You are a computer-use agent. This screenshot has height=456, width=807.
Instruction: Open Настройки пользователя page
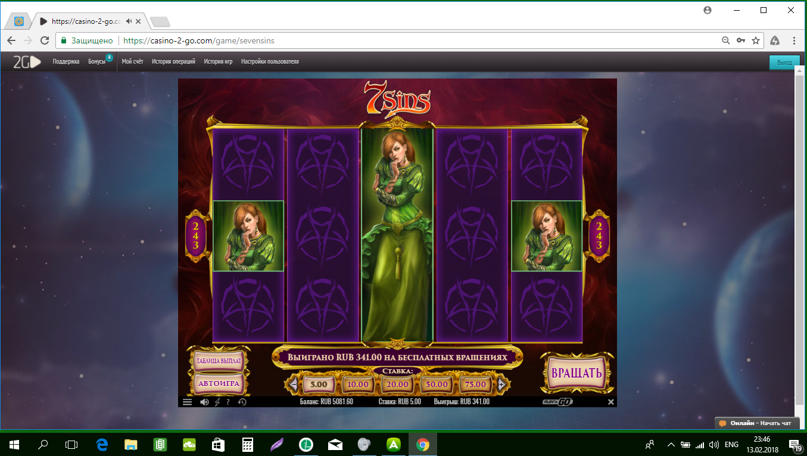[270, 62]
